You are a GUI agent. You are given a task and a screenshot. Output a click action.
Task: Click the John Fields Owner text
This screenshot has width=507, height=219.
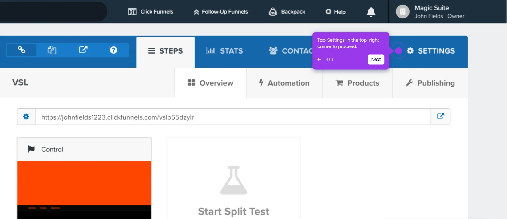click(439, 16)
